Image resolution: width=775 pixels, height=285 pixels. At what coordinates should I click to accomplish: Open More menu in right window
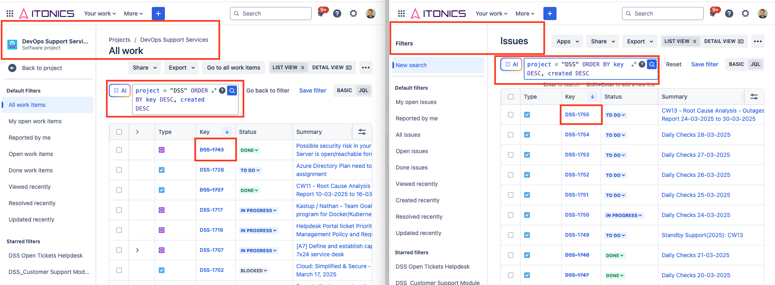[x=525, y=14]
